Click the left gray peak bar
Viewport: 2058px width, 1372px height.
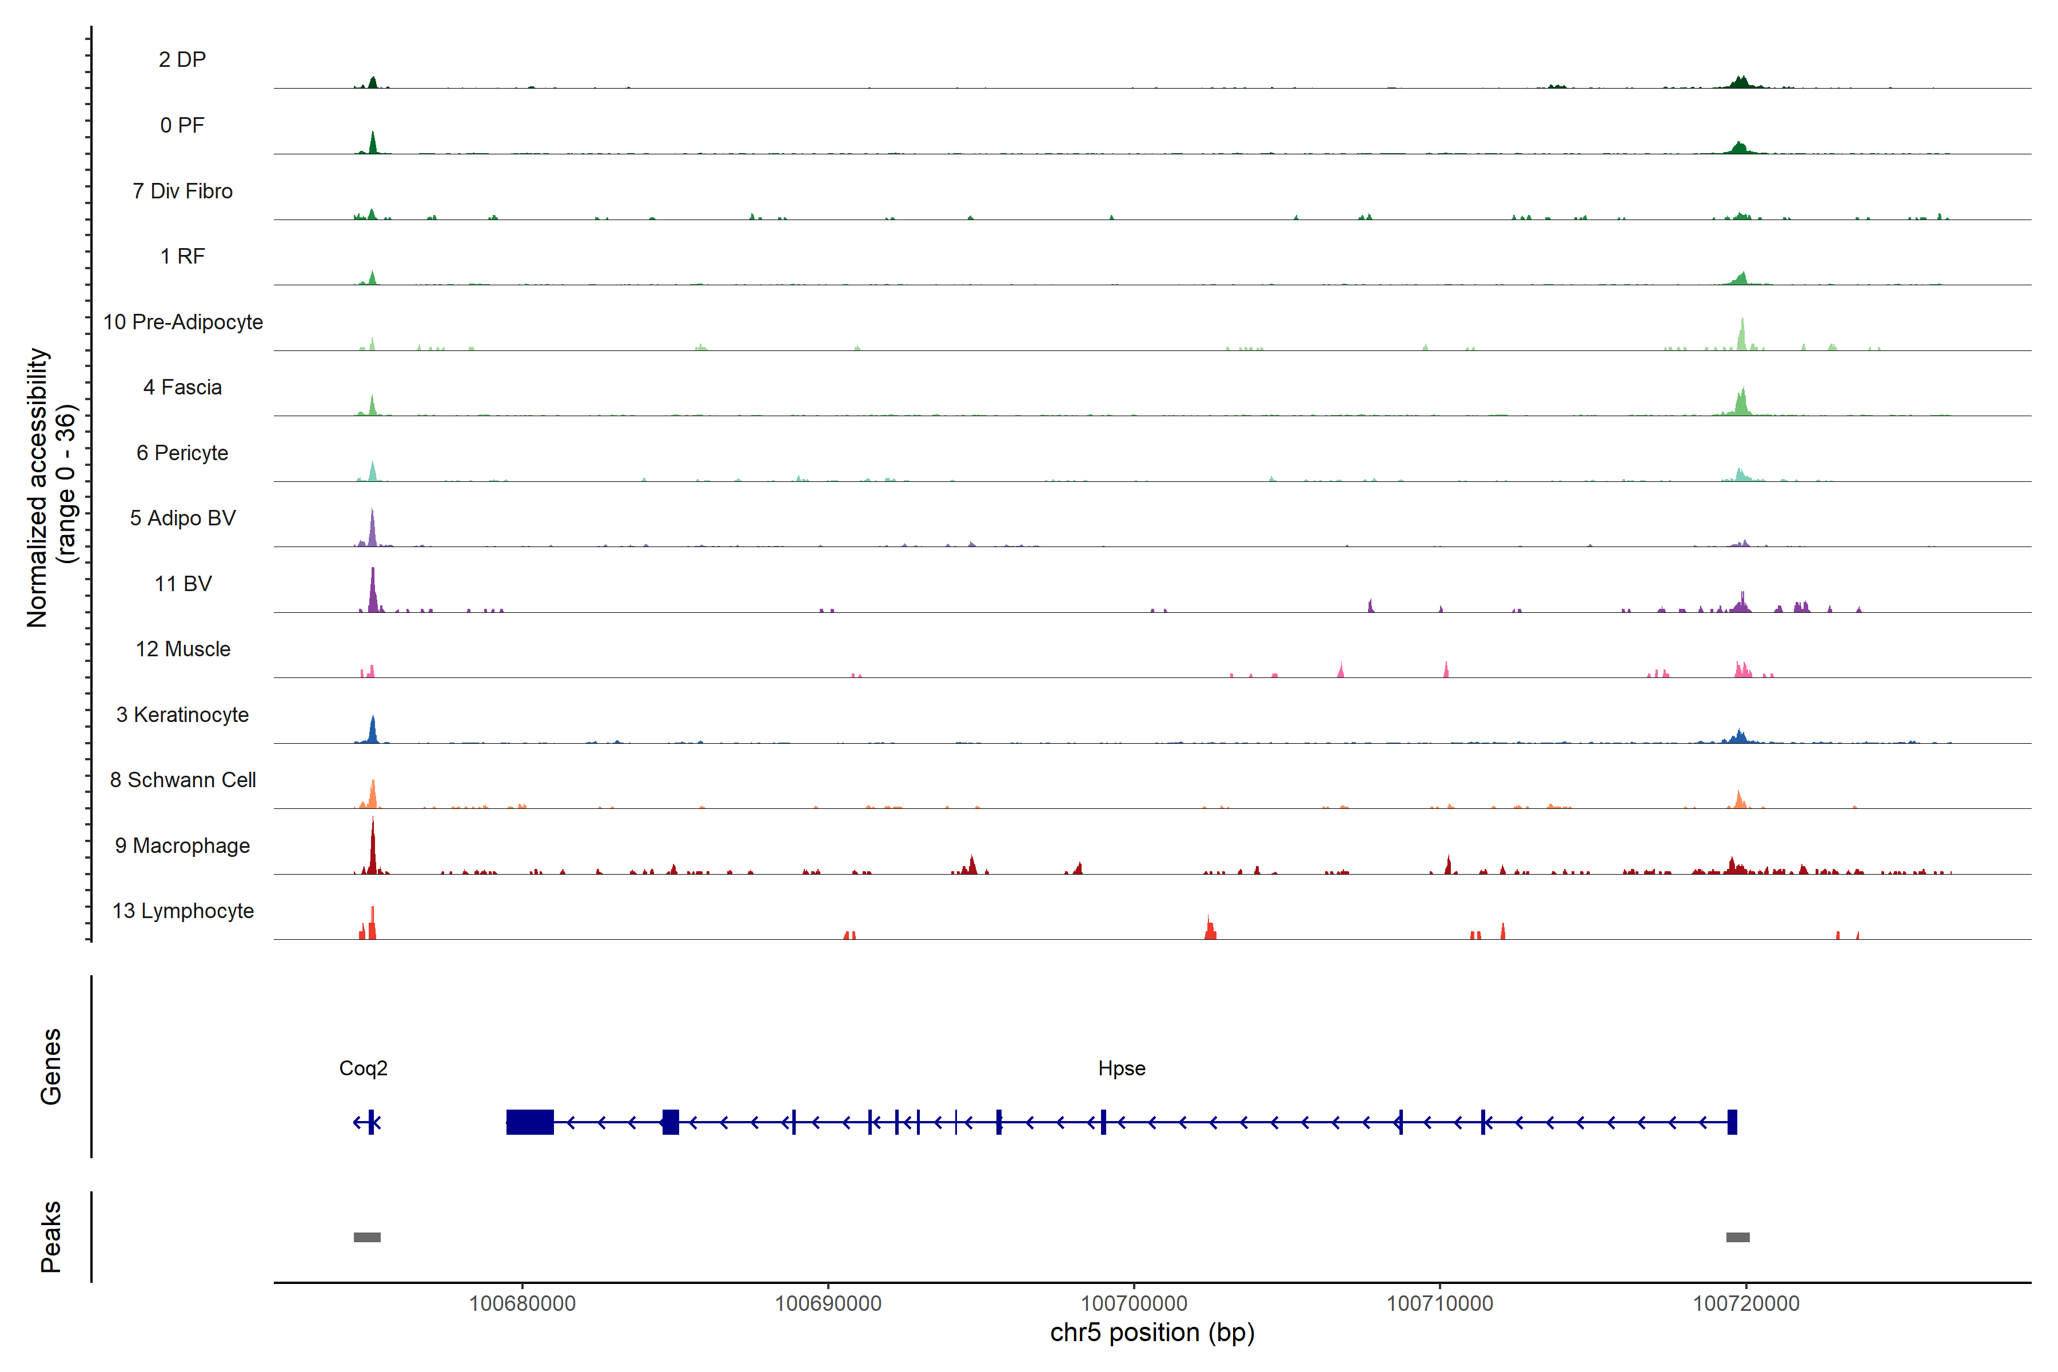click(x=366, y=1237)
